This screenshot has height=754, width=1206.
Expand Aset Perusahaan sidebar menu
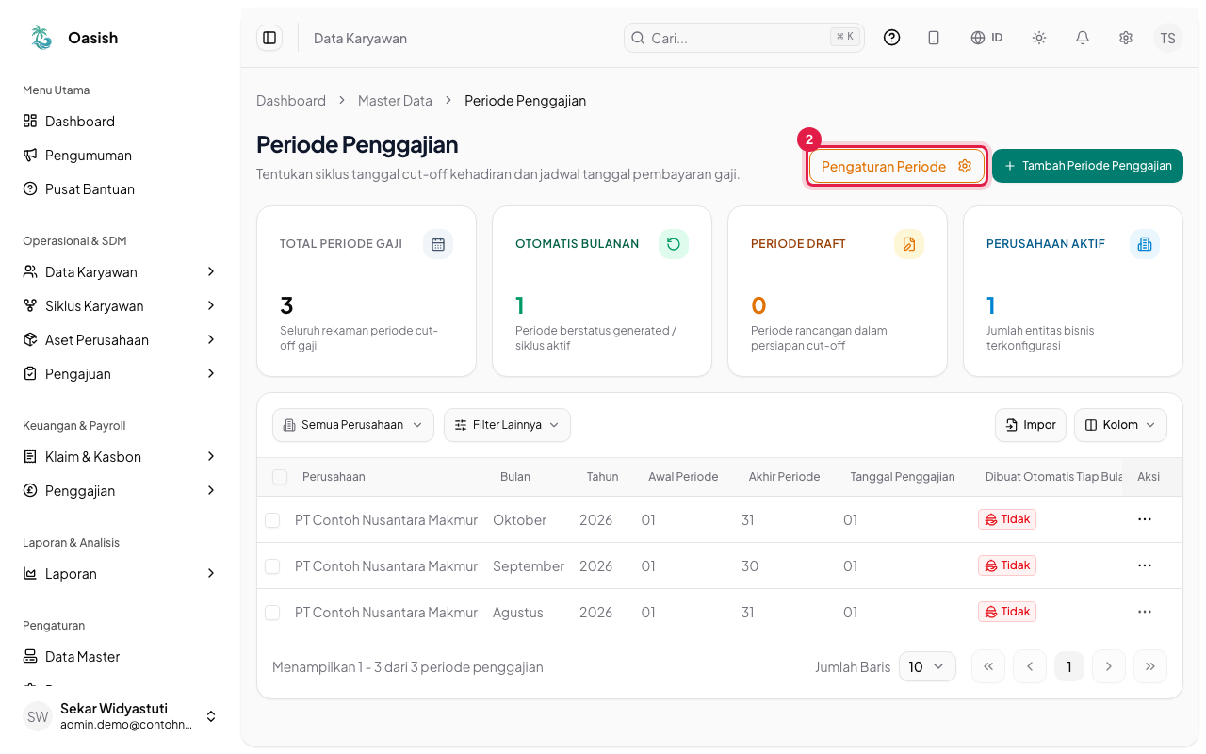coord(120,339)
